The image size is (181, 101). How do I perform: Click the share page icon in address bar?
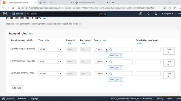pyautogui.click(x=170, y=8)
